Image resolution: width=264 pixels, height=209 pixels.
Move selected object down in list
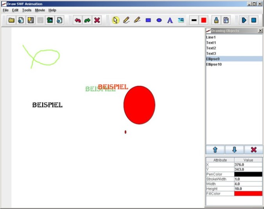(234, 150)
